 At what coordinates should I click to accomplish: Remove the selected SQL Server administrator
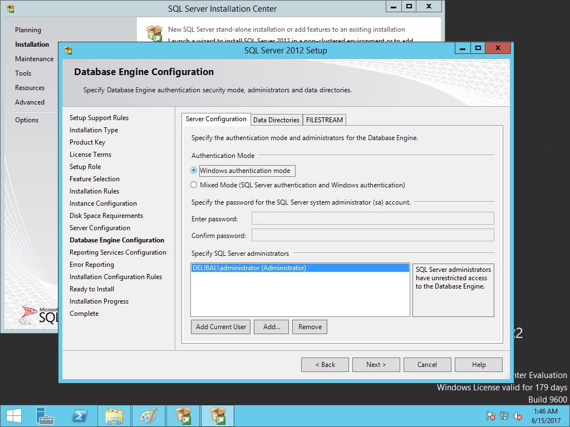309,327
